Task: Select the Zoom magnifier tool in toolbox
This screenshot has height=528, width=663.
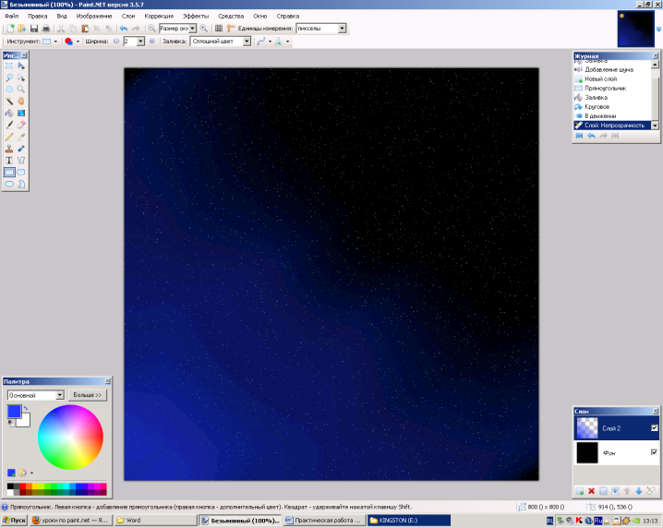Action: (21, 90)
